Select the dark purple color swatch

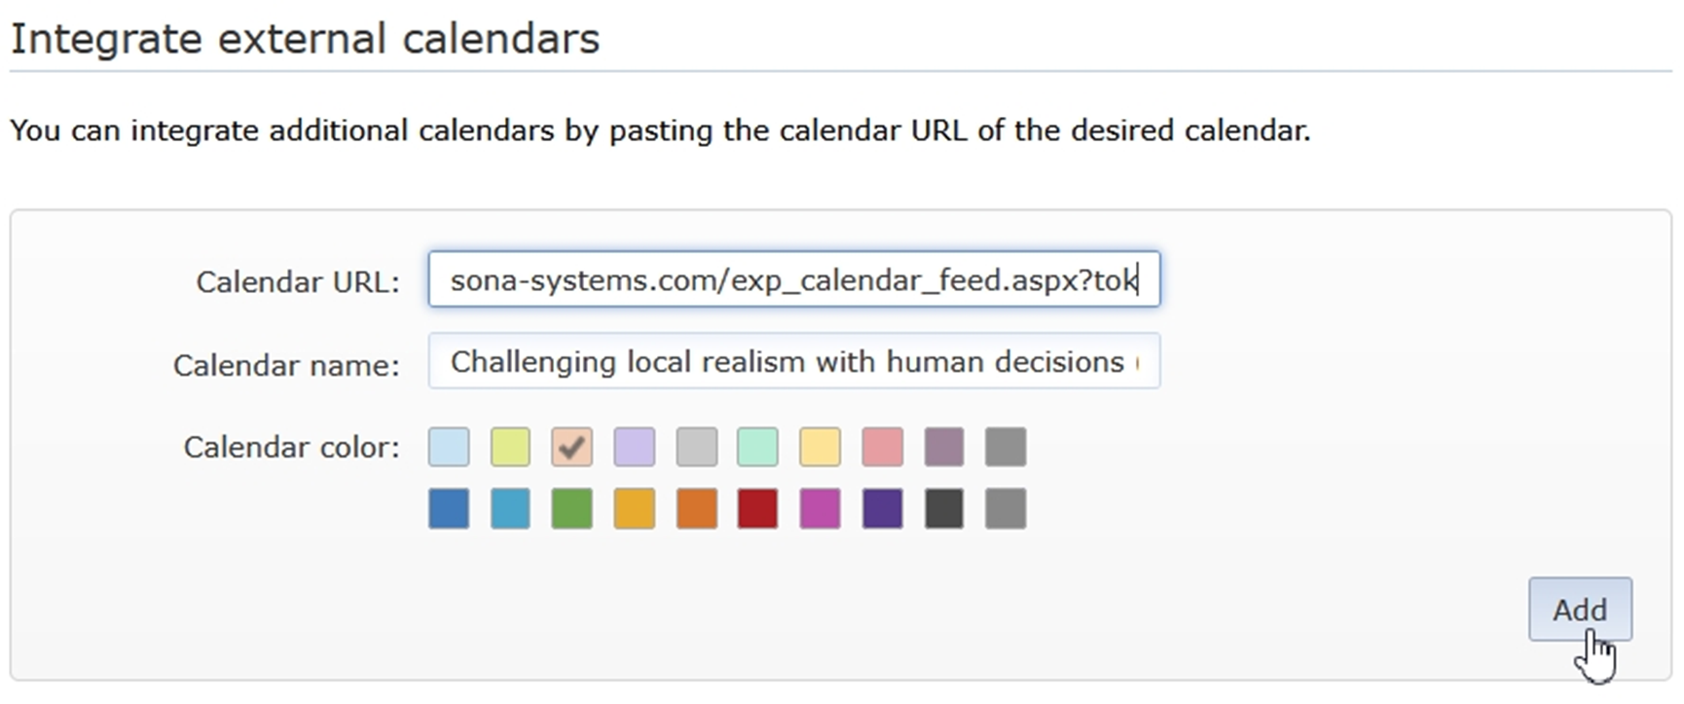(x=882, y=509)
